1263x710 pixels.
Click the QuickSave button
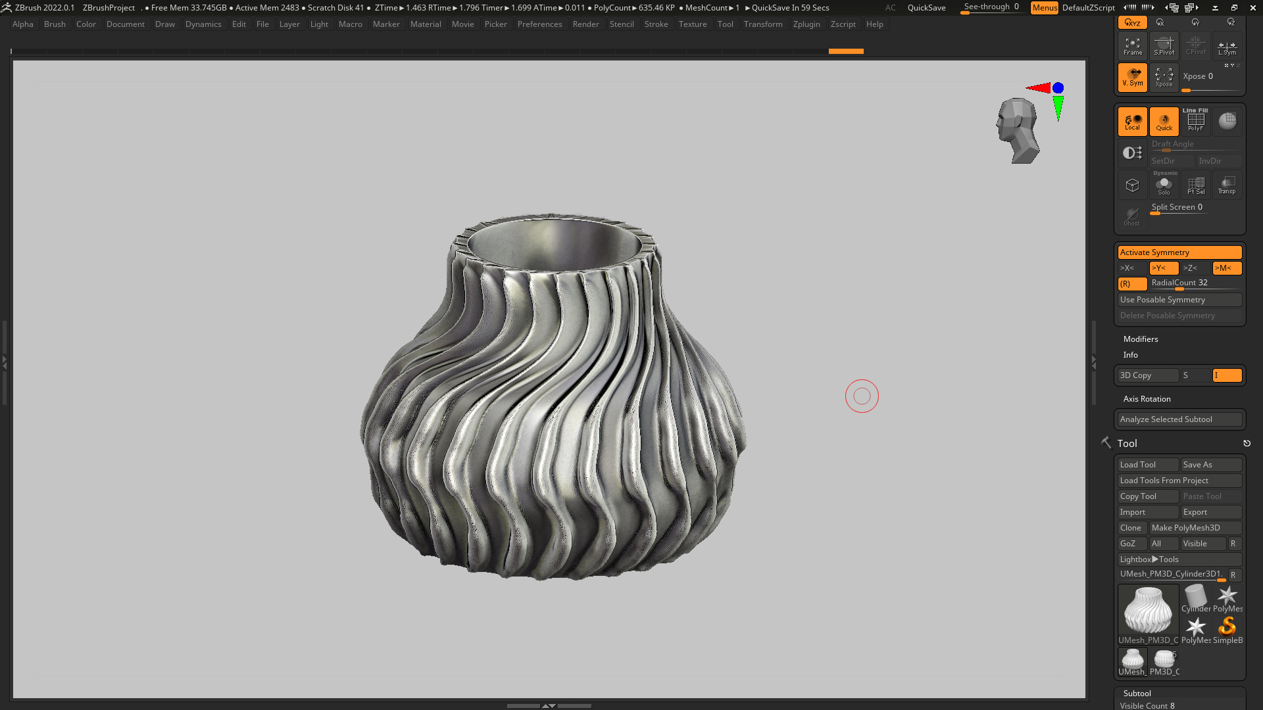coord(926,8)
